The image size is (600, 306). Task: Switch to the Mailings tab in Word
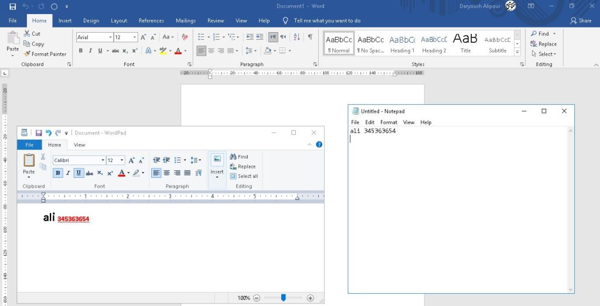pos(186,20)
